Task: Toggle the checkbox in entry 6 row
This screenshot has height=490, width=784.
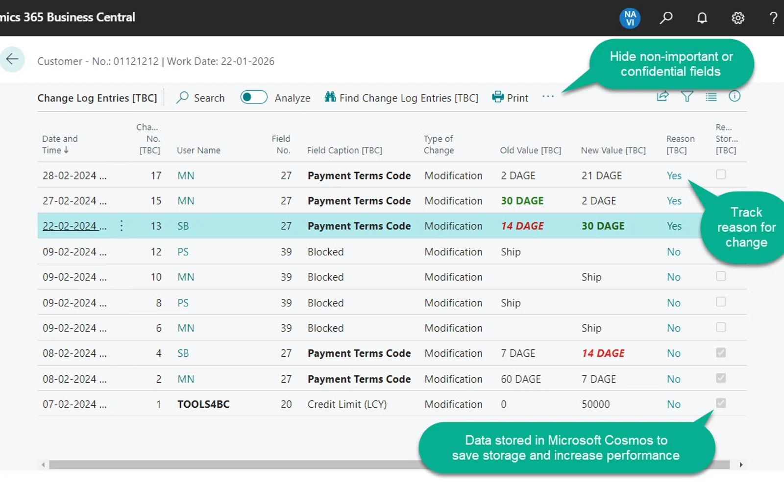Action: point(721,327)
